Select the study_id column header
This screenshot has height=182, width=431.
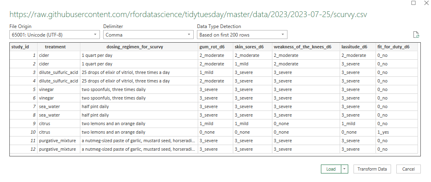click(x=23, y=47)
